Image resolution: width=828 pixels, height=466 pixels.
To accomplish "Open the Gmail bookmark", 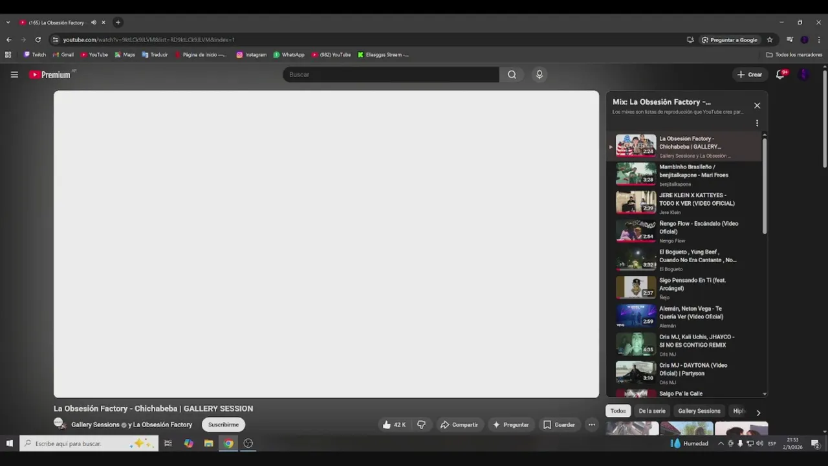I will (63, 54).
